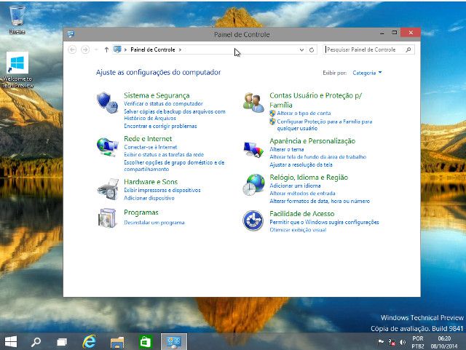Open the Sistema e Segurança category link
Screen dimensions: 466x350
pos(157,95)
